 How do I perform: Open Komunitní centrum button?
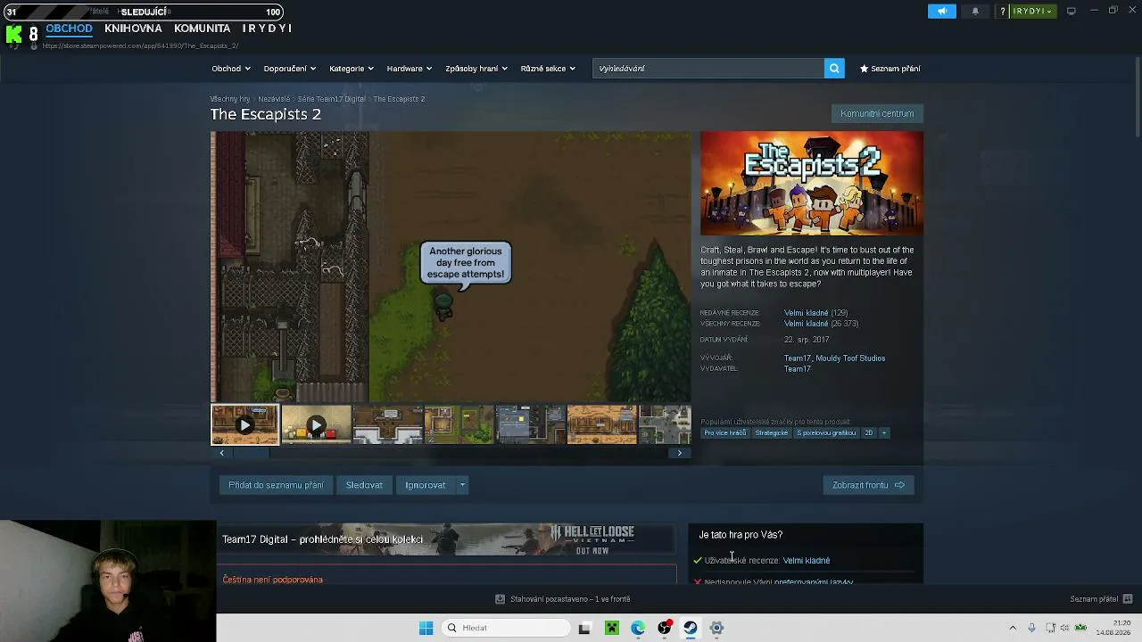point(877,113)
